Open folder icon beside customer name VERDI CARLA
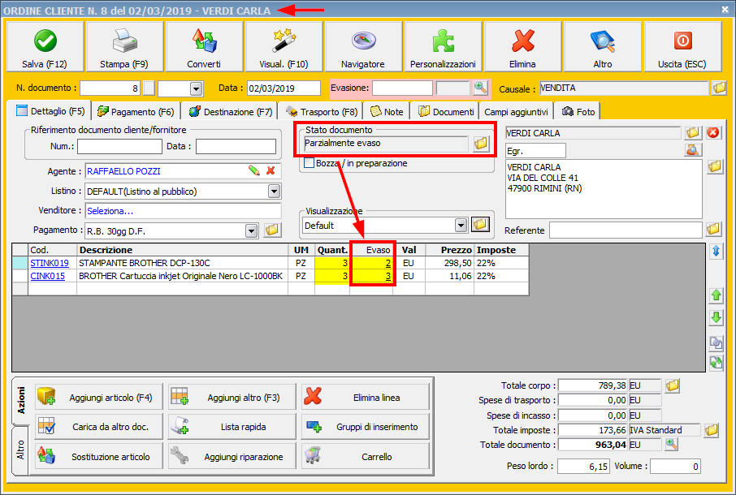The height and width of the screenshot is (495, 736). [x=693, y=132]
